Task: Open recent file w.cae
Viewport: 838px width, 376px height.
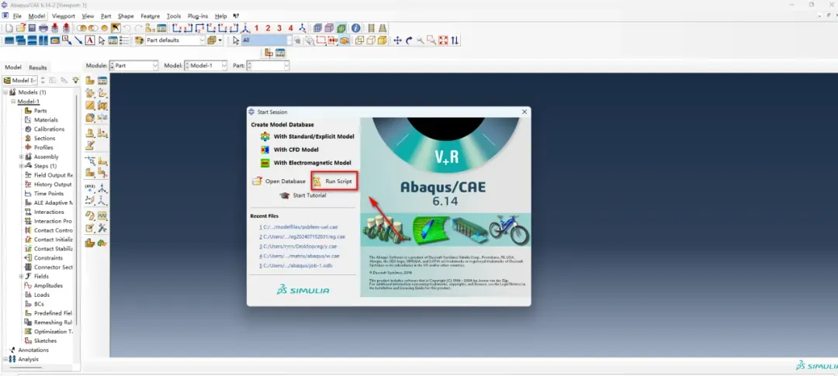Action: 300,256
